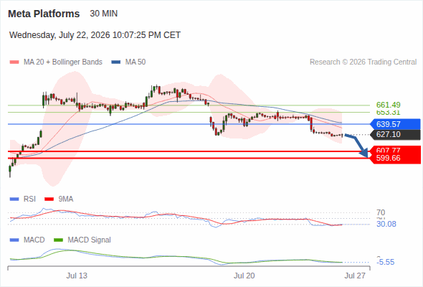Click the blue MACD legend swatch
The image size is (423, 287).
coord(14,240)
